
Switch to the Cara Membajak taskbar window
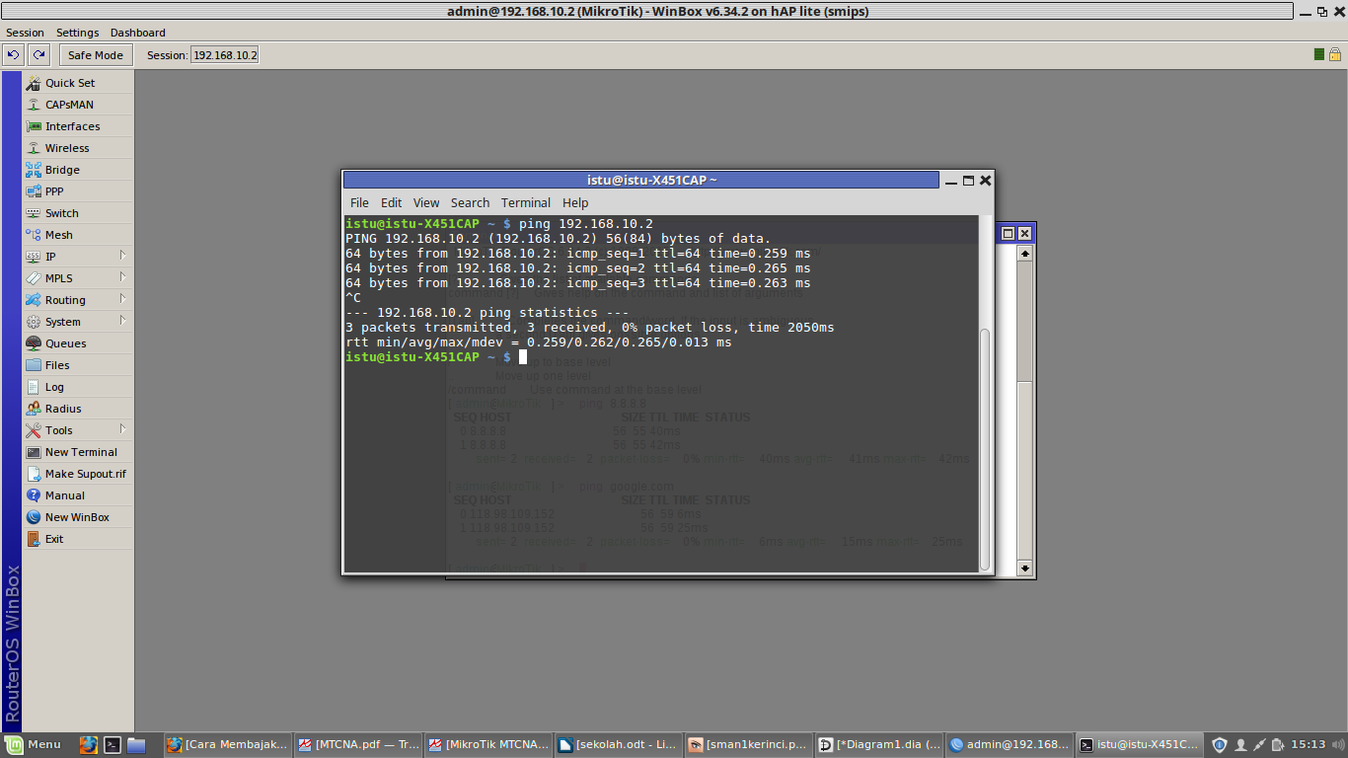(227, 744)
